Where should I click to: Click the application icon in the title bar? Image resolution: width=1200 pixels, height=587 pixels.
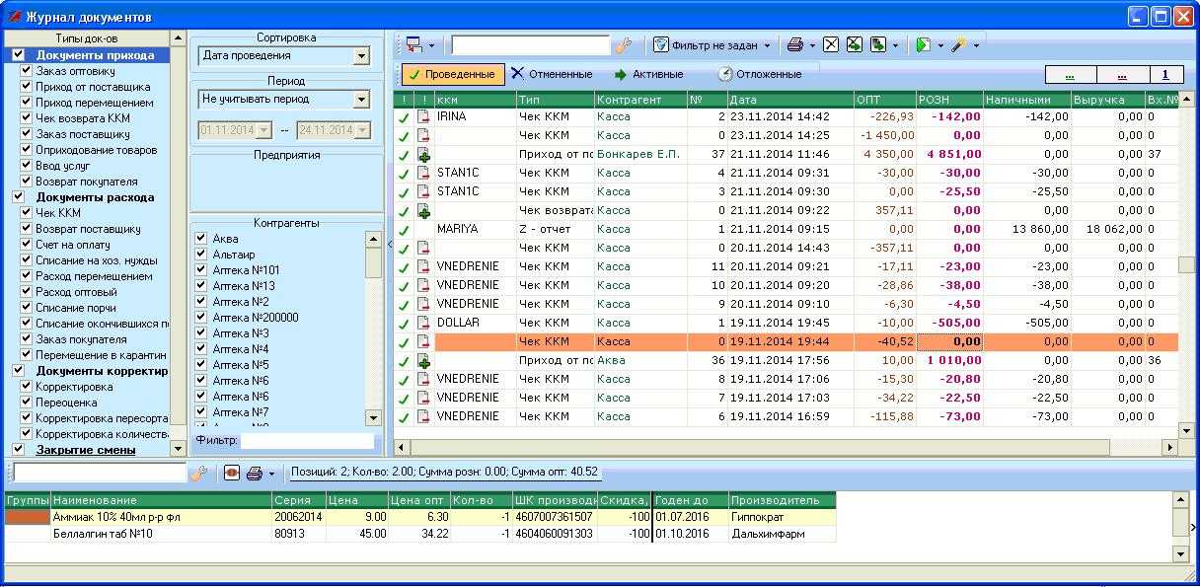coord(14,17)
